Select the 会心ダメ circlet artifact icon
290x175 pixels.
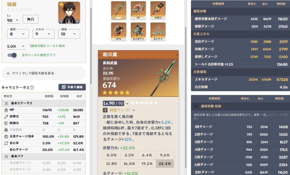158,32
